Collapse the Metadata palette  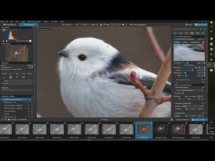(32, 63)
